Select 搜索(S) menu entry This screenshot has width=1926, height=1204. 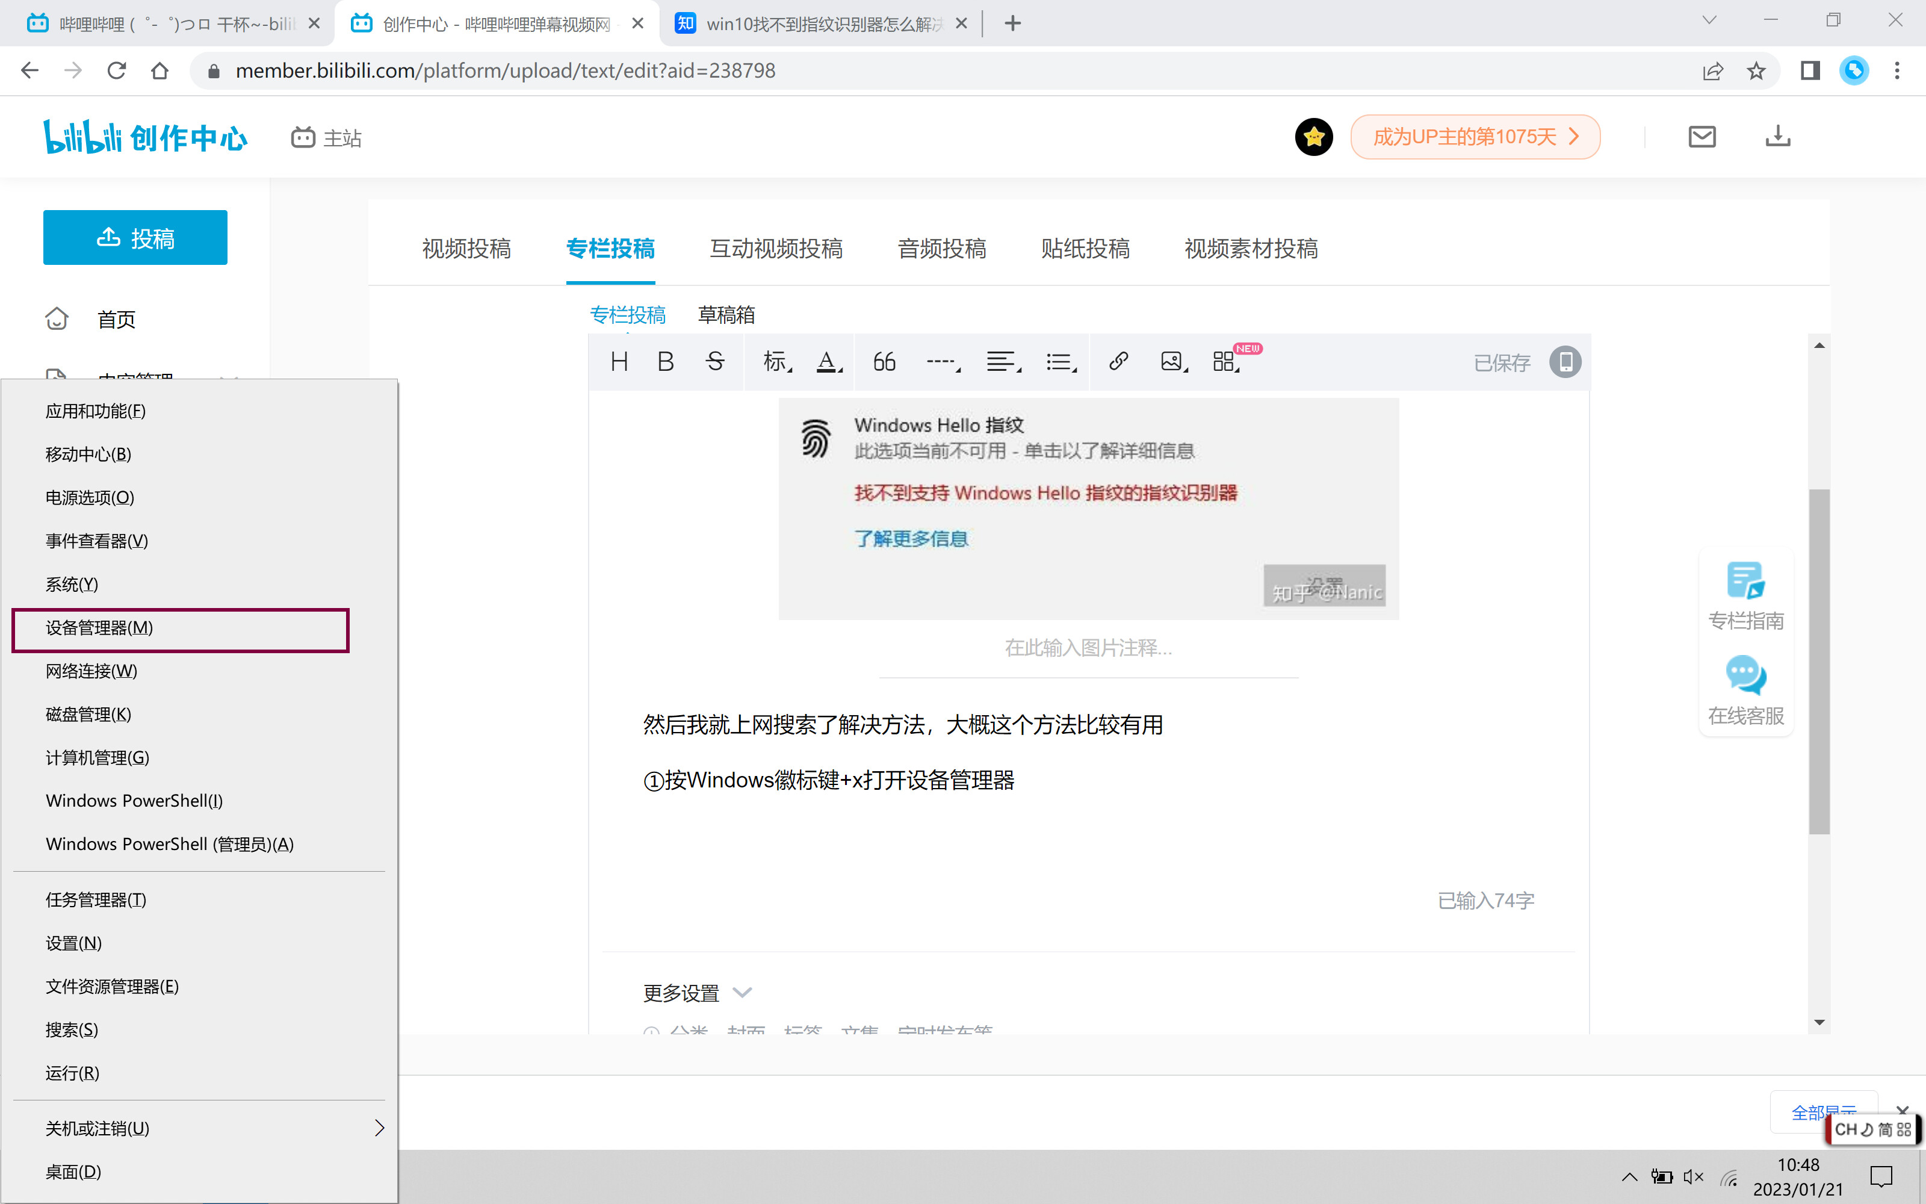coord(199,1029)
